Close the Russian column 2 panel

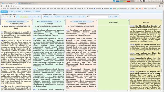click(64, 20)
